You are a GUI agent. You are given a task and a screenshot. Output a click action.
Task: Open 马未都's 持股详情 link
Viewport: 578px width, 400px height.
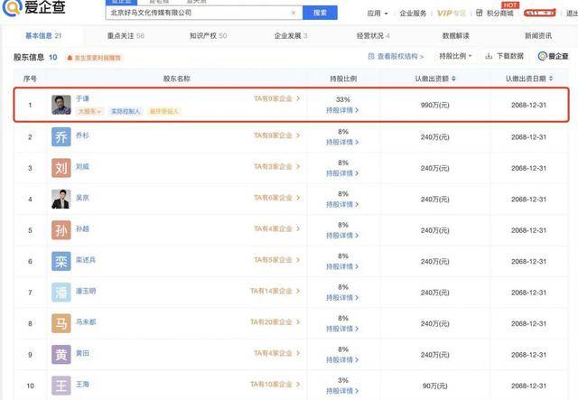click(x=342, y=329)
